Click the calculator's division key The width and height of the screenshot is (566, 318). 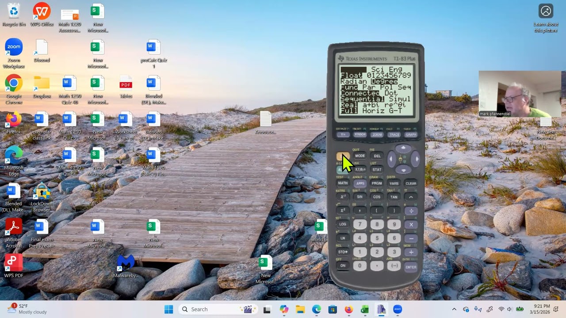[x=411, y=211]
